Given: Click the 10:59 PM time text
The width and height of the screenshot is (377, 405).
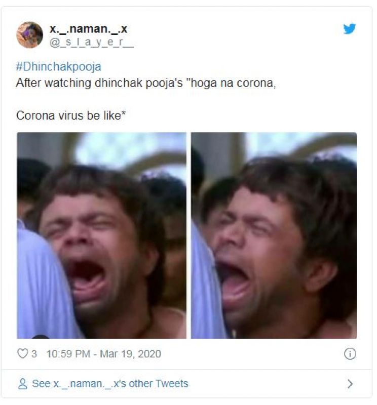Looking at the screenshot, I should coord(68,353).
